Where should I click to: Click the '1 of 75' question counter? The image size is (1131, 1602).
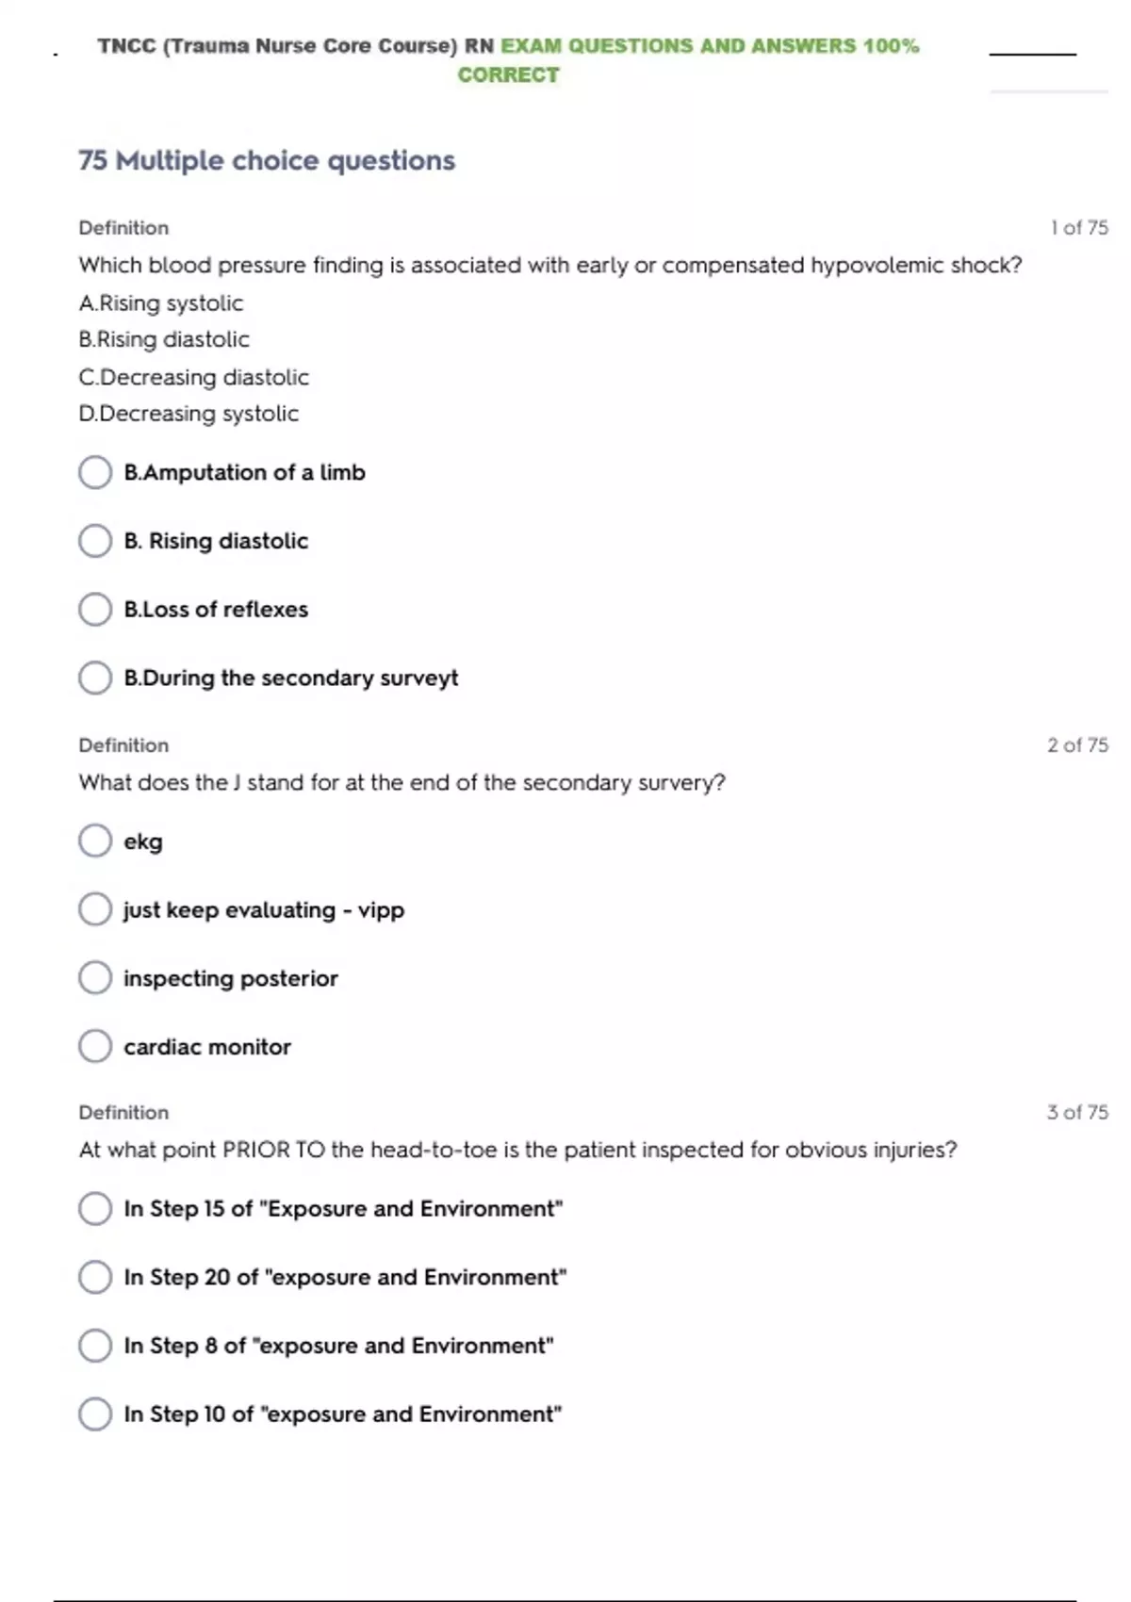1079,228
